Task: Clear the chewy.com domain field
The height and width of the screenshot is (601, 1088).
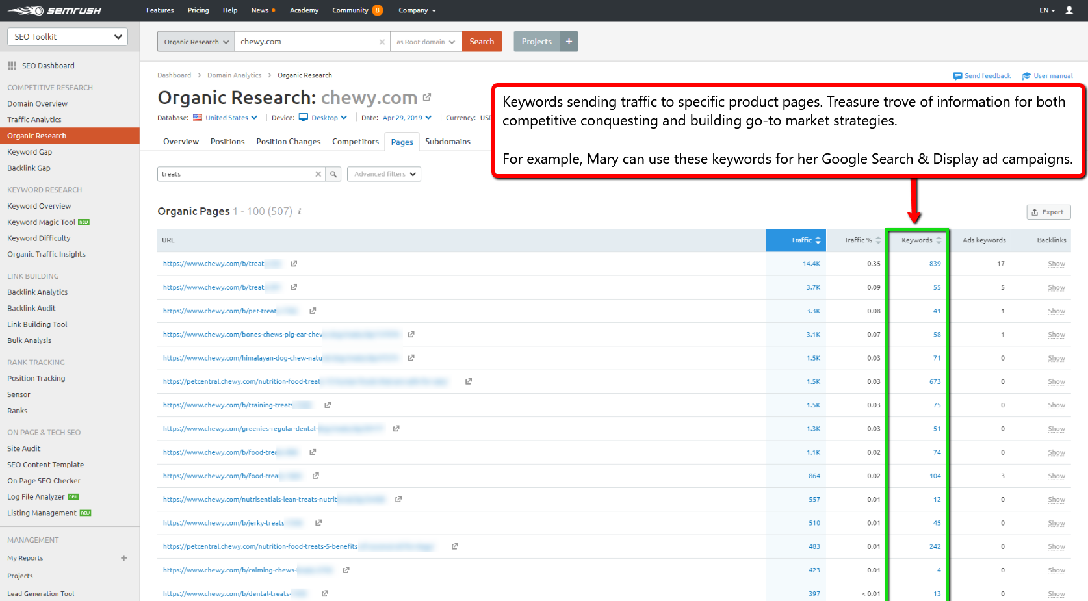Action: click(x=382, y=42)
